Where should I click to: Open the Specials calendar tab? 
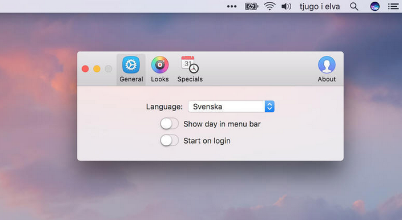point(190,70)
